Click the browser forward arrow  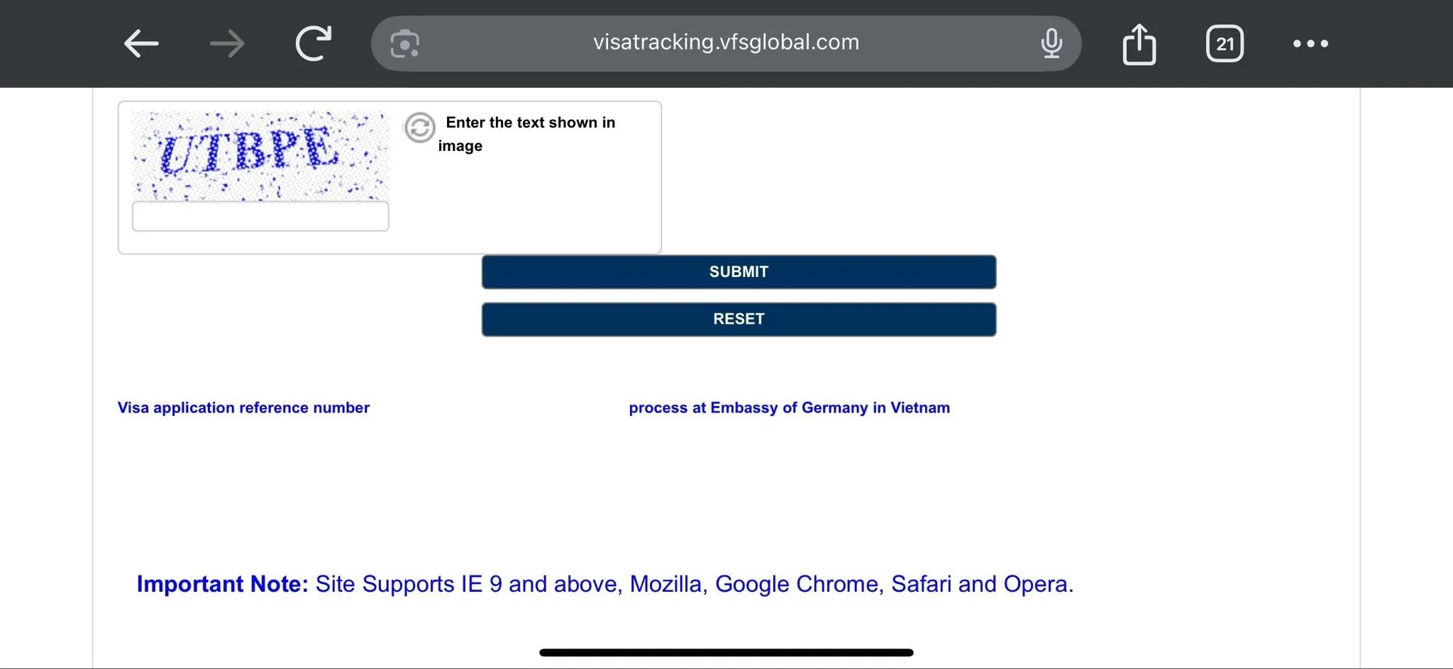coord(227,44)
